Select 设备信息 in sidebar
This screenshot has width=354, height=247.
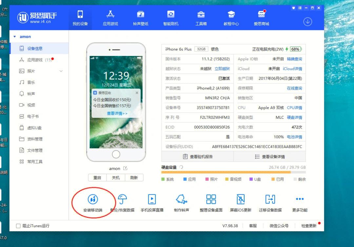click(39, 48)
